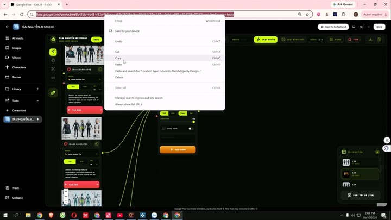Go back with the Flow back arrow
This screenshot has width=391, height=220.
[x=7, y=27]
